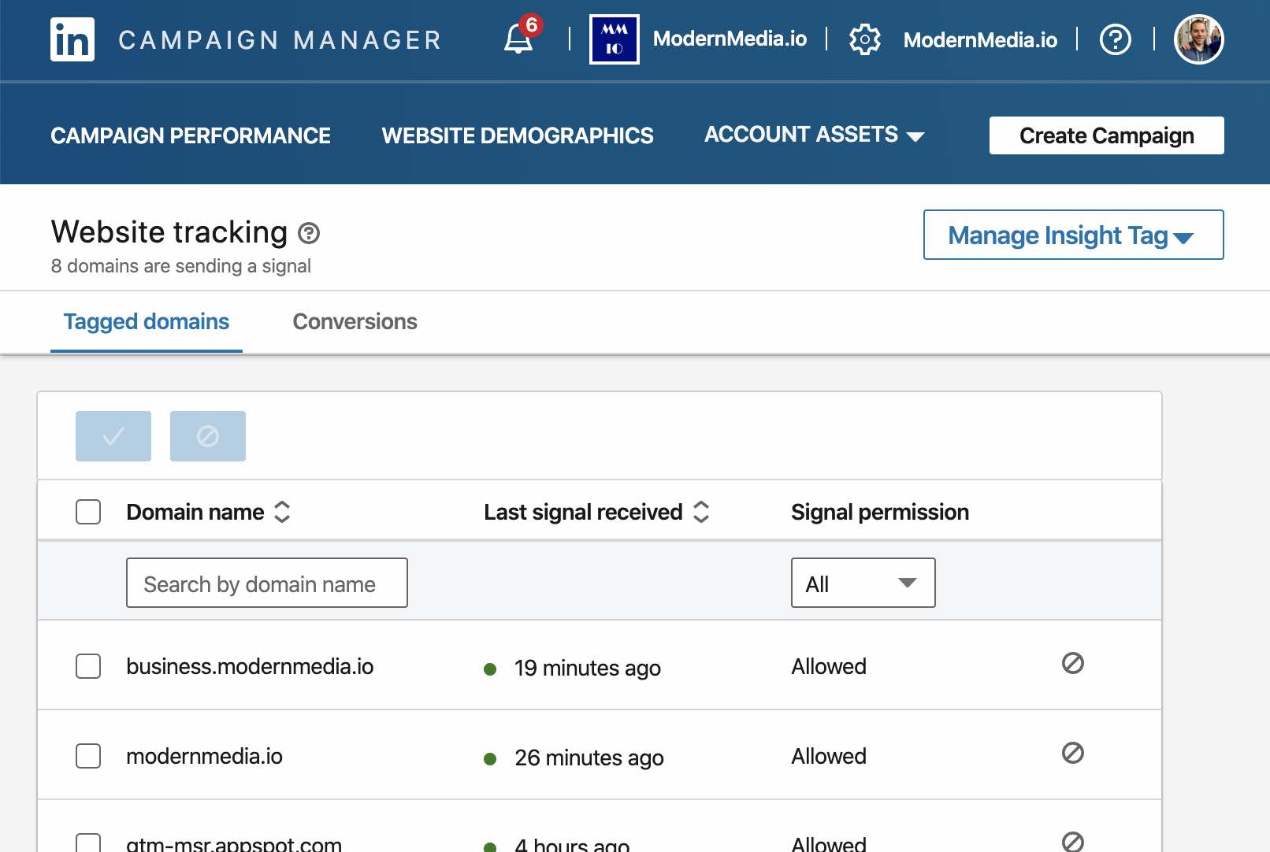Click Allowed status for business.modernmedia.io
1270x852 pixels.
point(829,666)
